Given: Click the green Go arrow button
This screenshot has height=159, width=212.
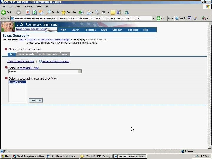Looking at the screenshot, I should click(x=158, y=18).
